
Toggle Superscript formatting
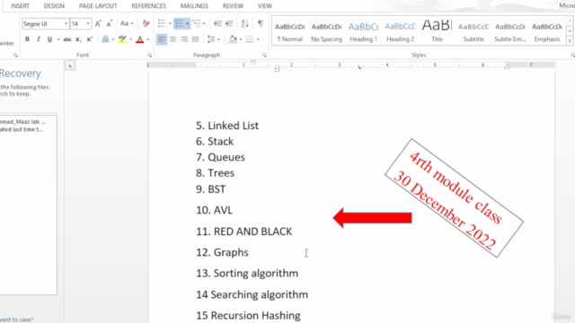(x=90, y=39)
